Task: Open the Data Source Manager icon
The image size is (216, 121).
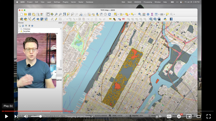Action: 22,19
